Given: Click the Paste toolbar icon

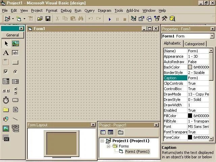Looking at the screenshot, I should pos(73,19).
